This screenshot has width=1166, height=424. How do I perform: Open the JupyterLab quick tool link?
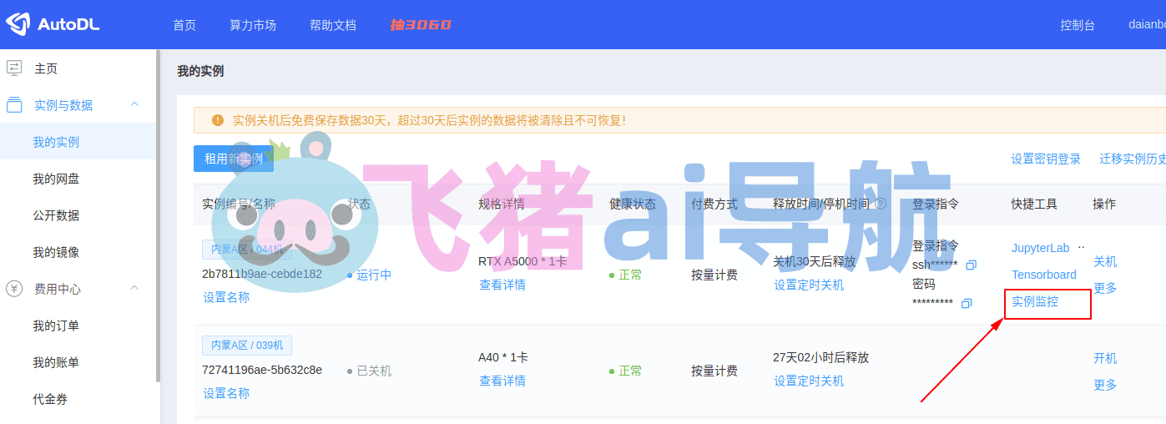coord(1041,248)
